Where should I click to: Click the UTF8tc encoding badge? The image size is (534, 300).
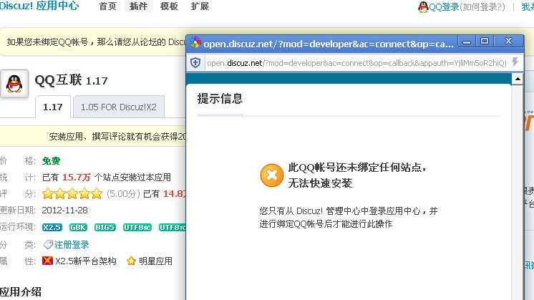tap(173, 227)
